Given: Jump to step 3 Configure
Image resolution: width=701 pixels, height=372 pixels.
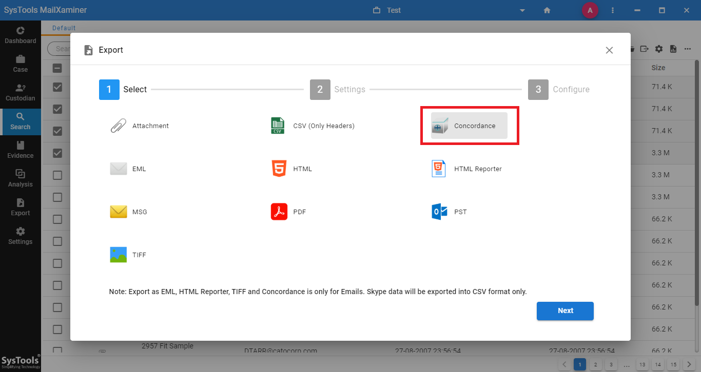Looking at the screenshot, I should [x=559, y=89].
